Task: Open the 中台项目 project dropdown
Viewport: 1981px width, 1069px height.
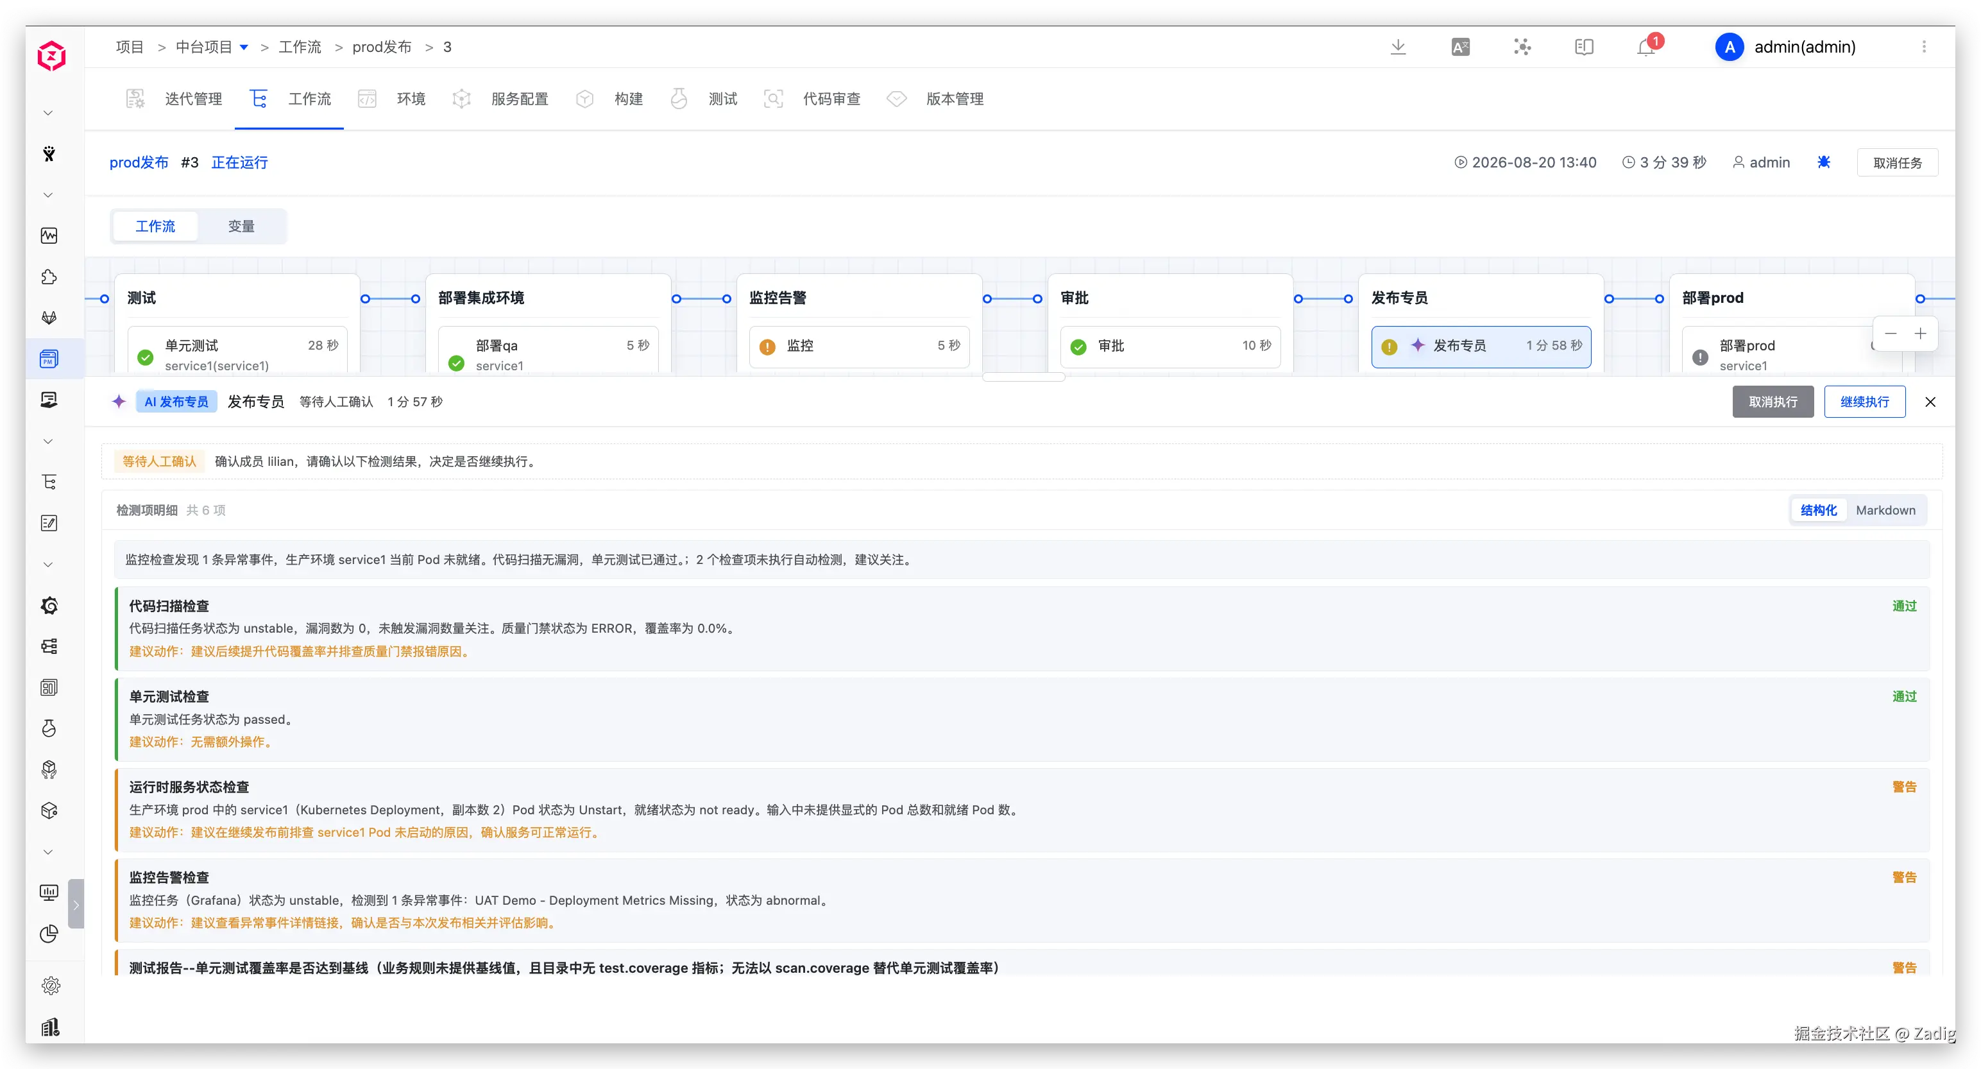Action: click(212, 47)
